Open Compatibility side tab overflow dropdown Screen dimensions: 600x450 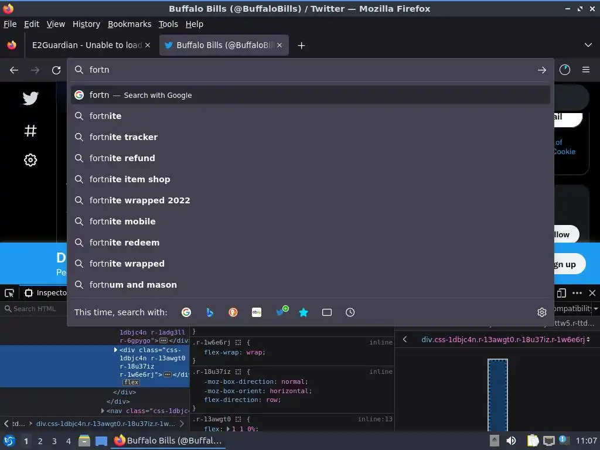click(x=596, y=308)
